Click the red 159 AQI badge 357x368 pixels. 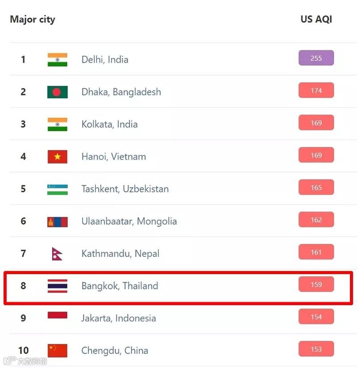[316, 284]
